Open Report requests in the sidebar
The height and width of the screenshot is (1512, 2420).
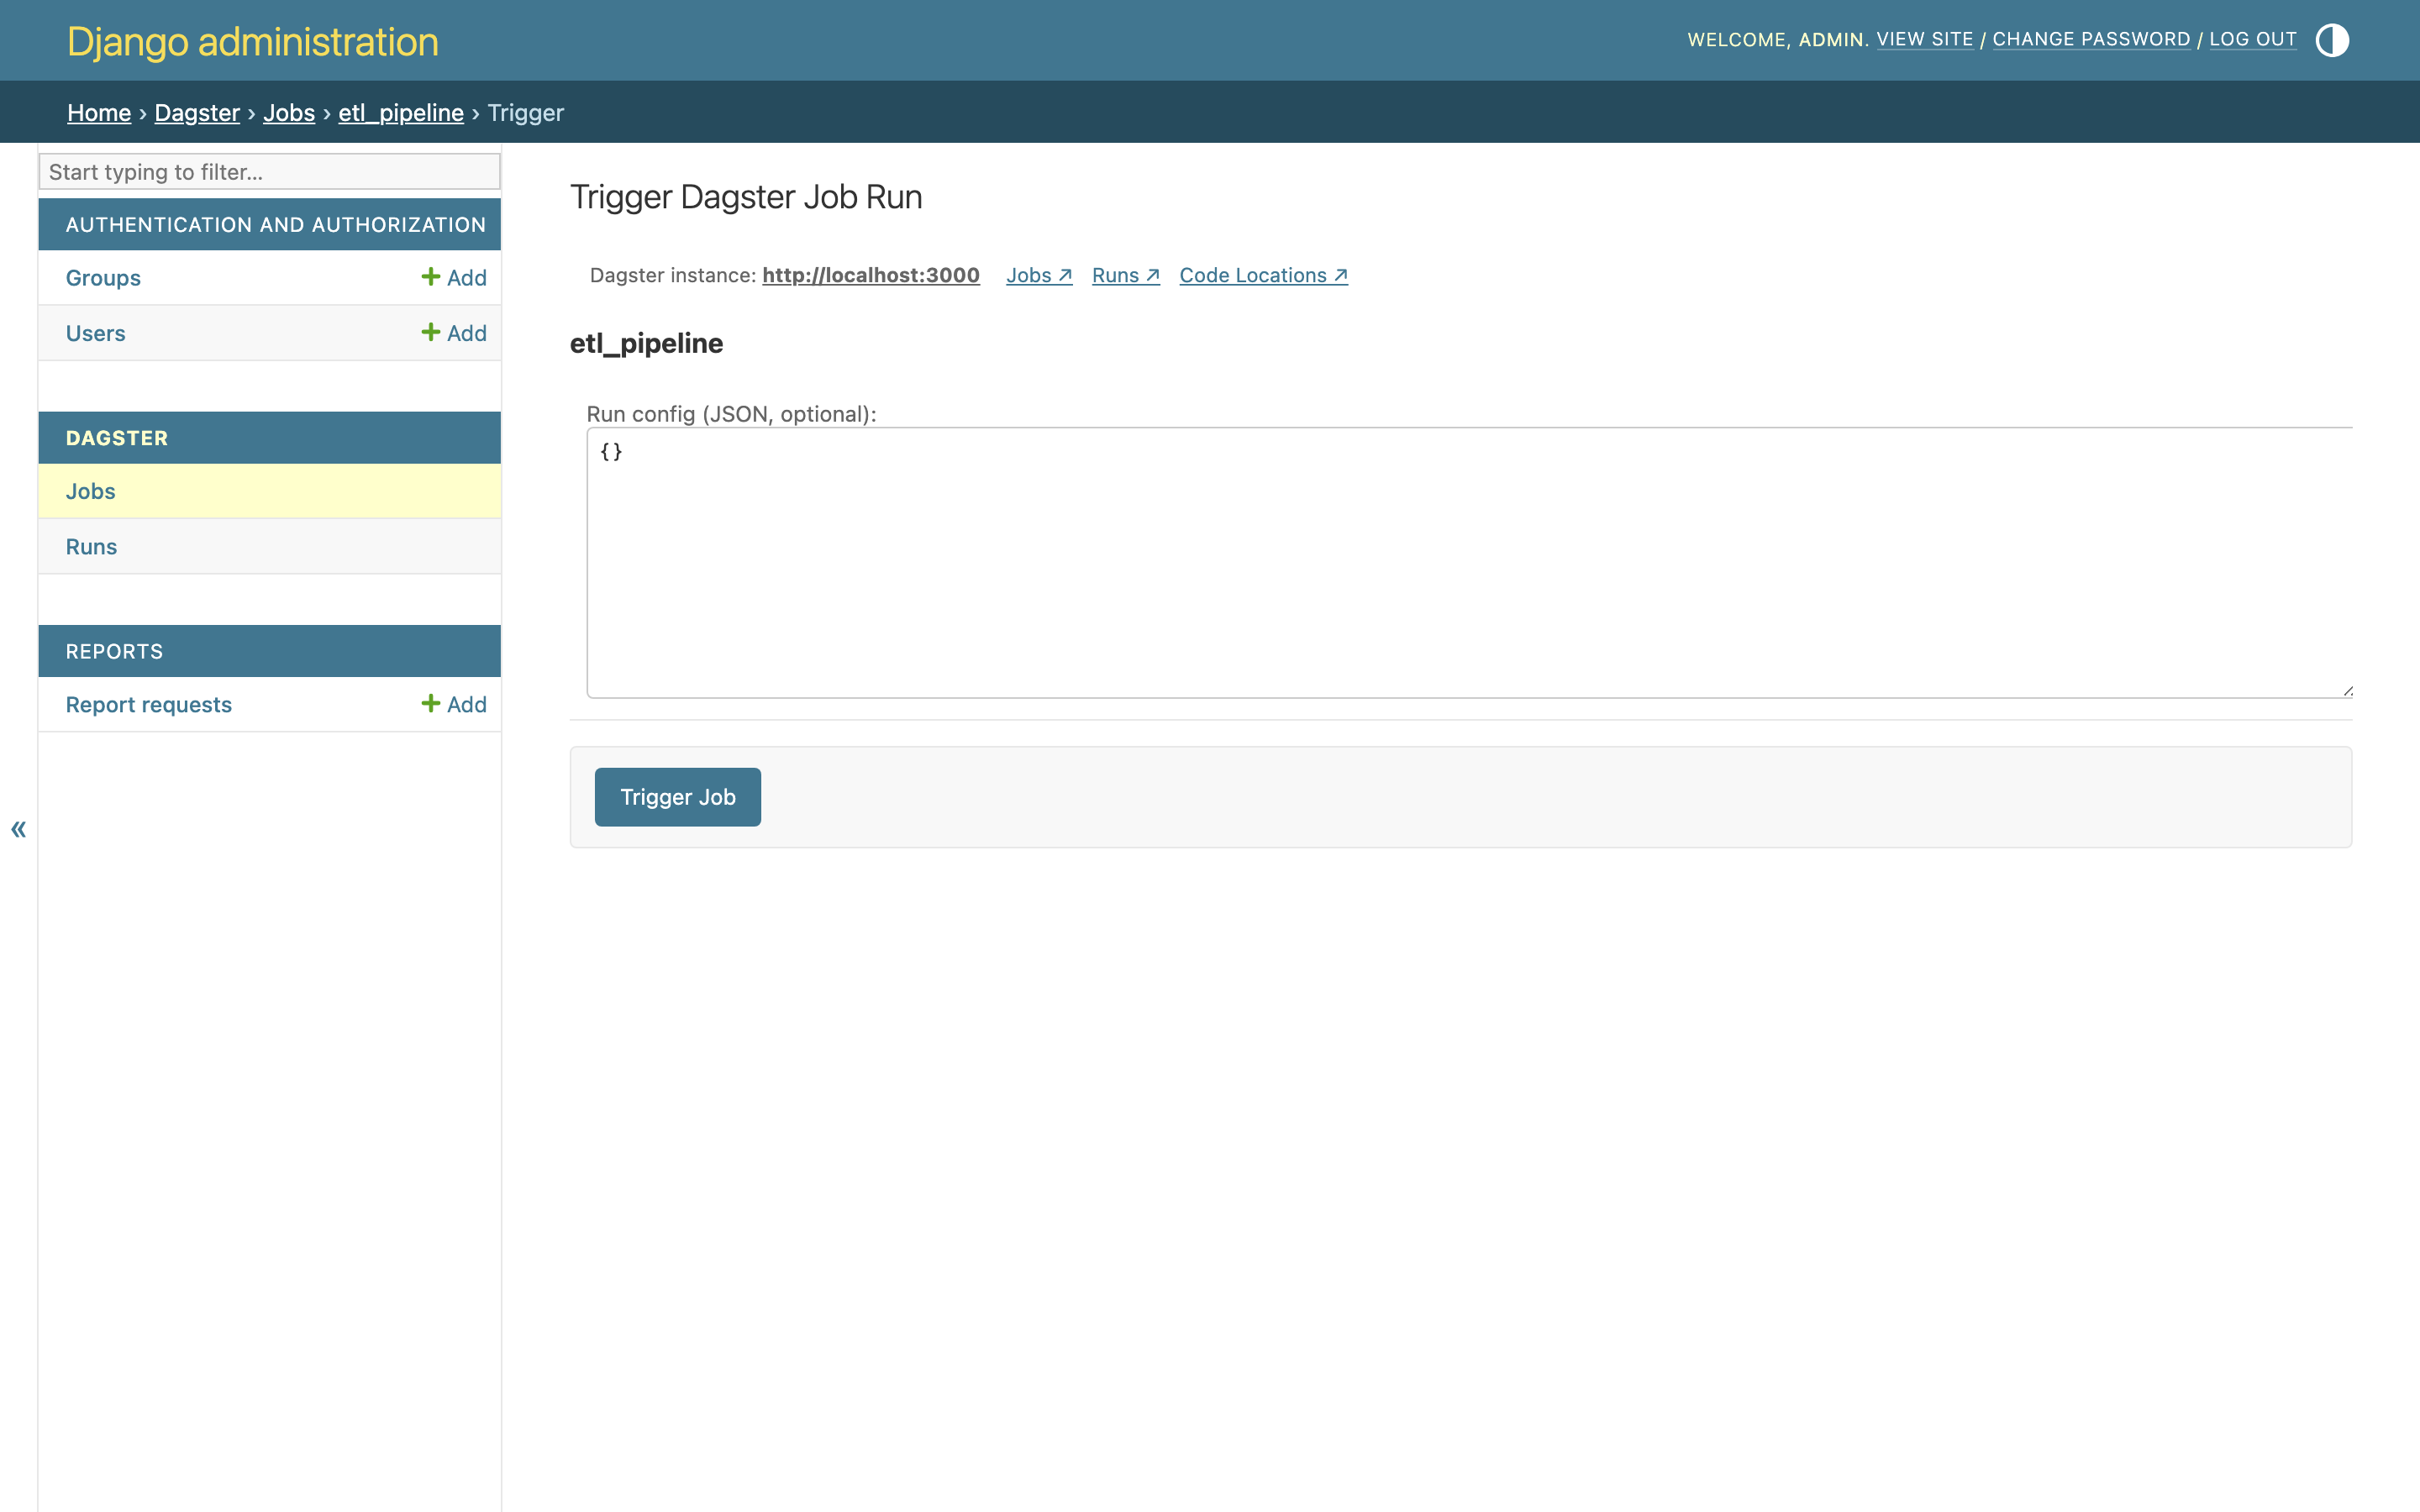149,705
